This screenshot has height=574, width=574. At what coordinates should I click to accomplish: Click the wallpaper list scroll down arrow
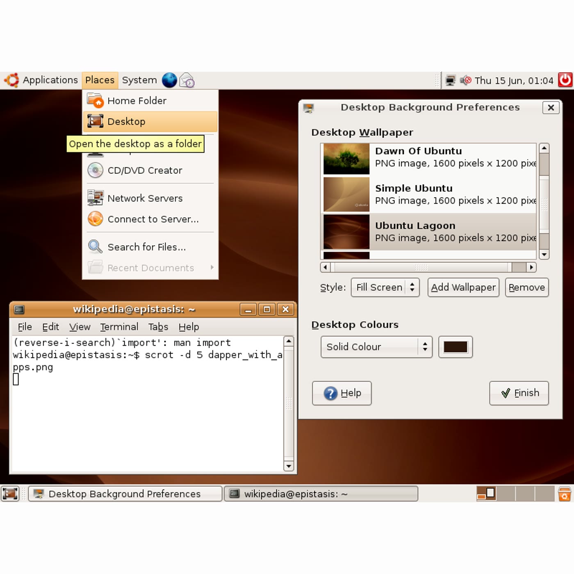tap(544, 255)
